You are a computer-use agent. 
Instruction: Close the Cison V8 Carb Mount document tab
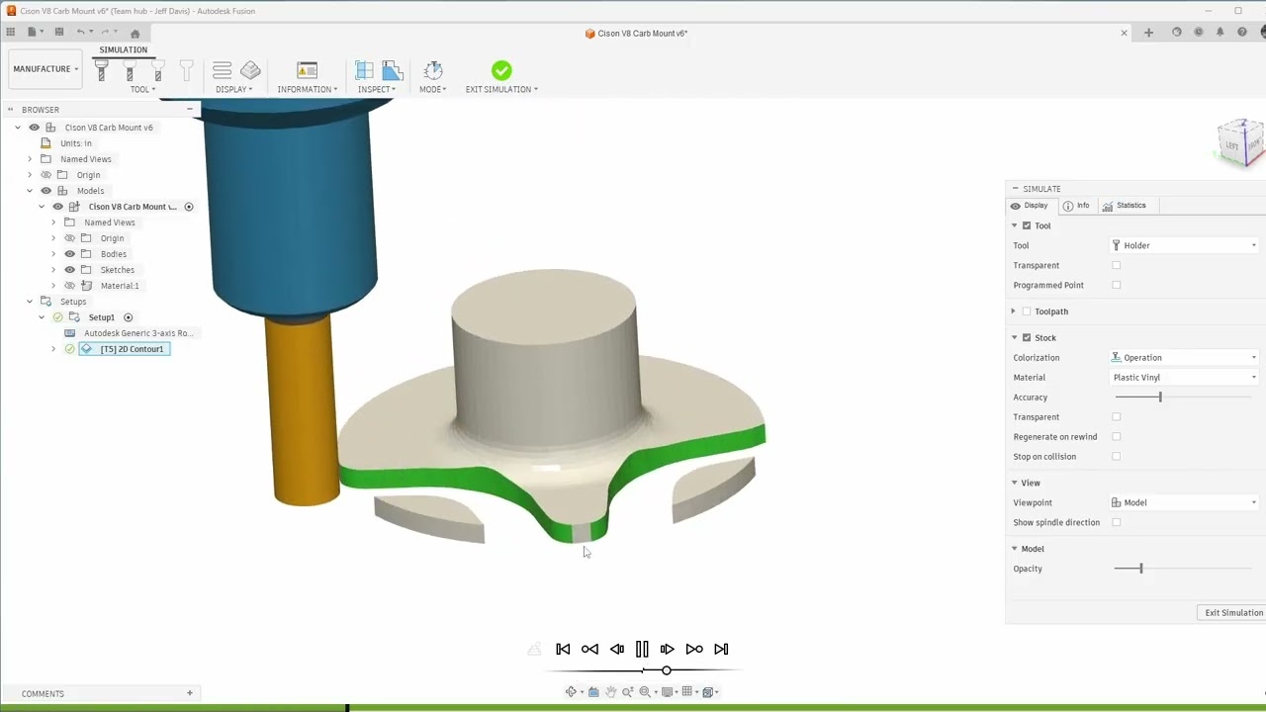coord(1124,33)
